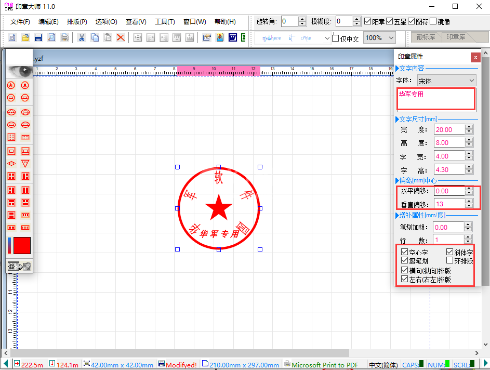This screenshot has width=490, height=370.
Task: Open the 工具(T) menu
Action: [x=165, y=21]
